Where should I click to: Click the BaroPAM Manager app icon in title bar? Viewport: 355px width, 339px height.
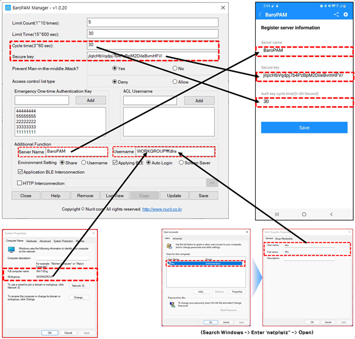pos(8,8)
